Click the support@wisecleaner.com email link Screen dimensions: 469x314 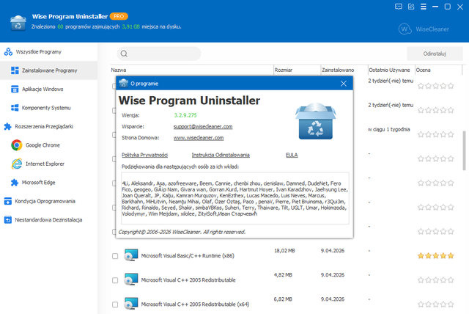(x=203, y=127)
